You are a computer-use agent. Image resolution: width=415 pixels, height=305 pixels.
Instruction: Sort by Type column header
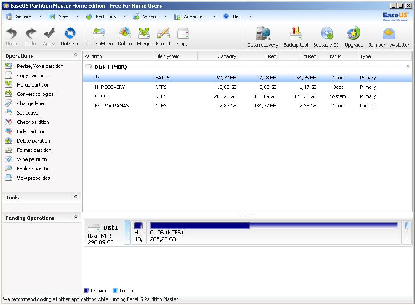(385, 56)
